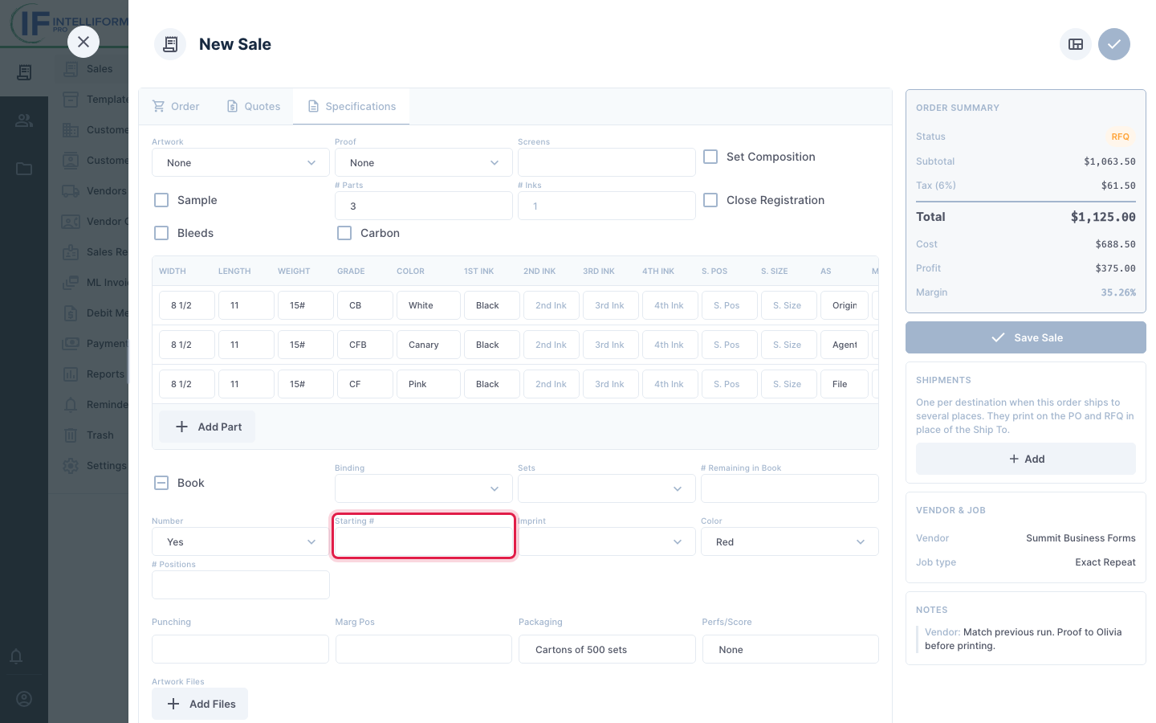Image resolution: width=1156 pixels, height=723 pixels.
Task: Click the Settings gear icon in sidebar
Action: tap(71, 466)
